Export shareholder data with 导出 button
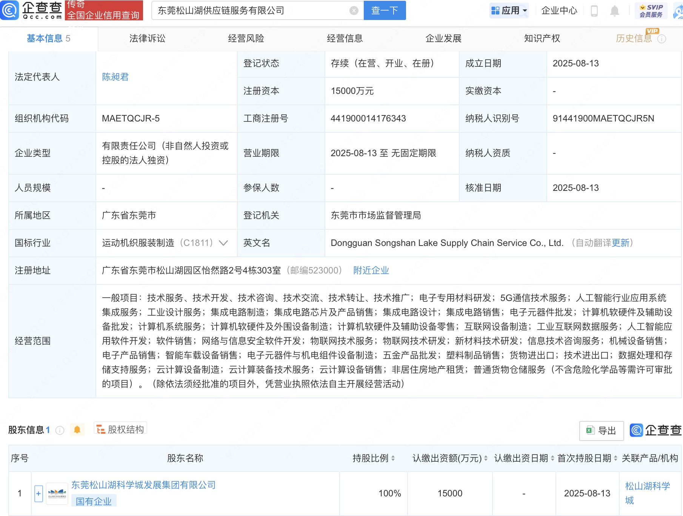This screenshot has height=516, width=683. 601,431
